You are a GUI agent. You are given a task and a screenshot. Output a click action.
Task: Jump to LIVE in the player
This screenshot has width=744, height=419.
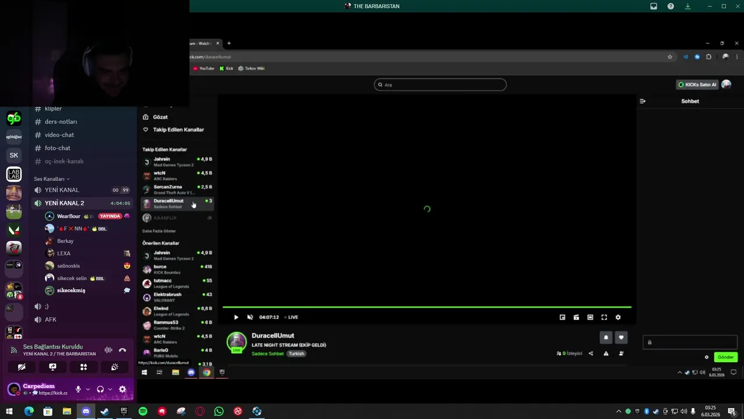click(291, 317)
